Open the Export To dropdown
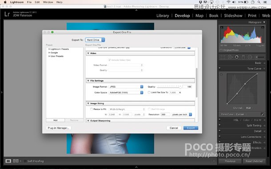 click(x=95, y=40)
